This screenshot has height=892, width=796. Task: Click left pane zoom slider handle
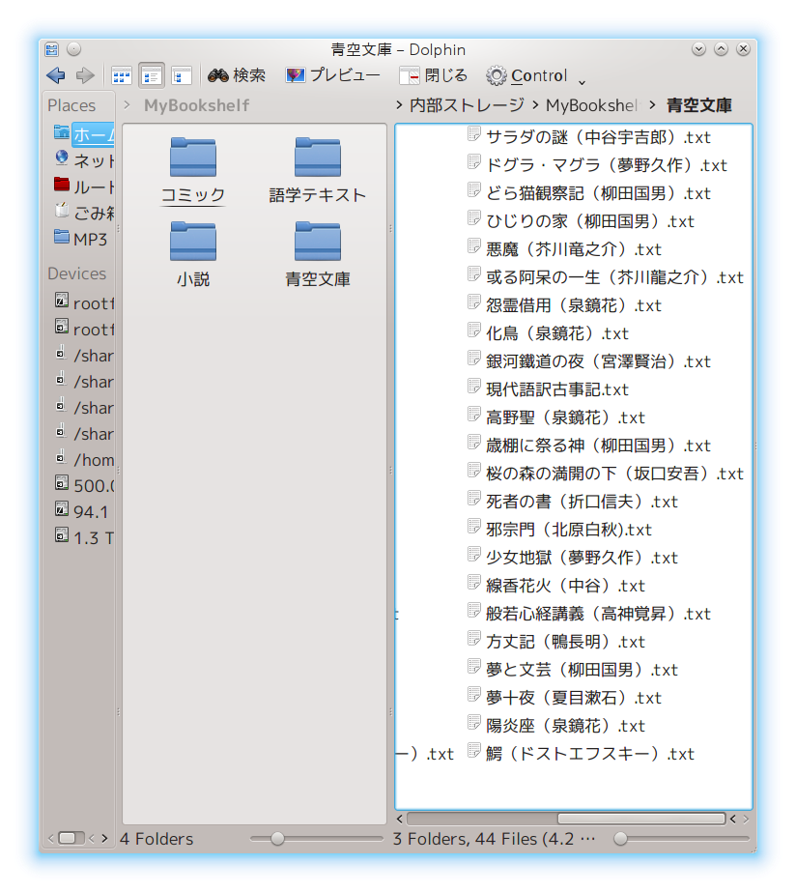pyautogui.click(x=277, y=839)
